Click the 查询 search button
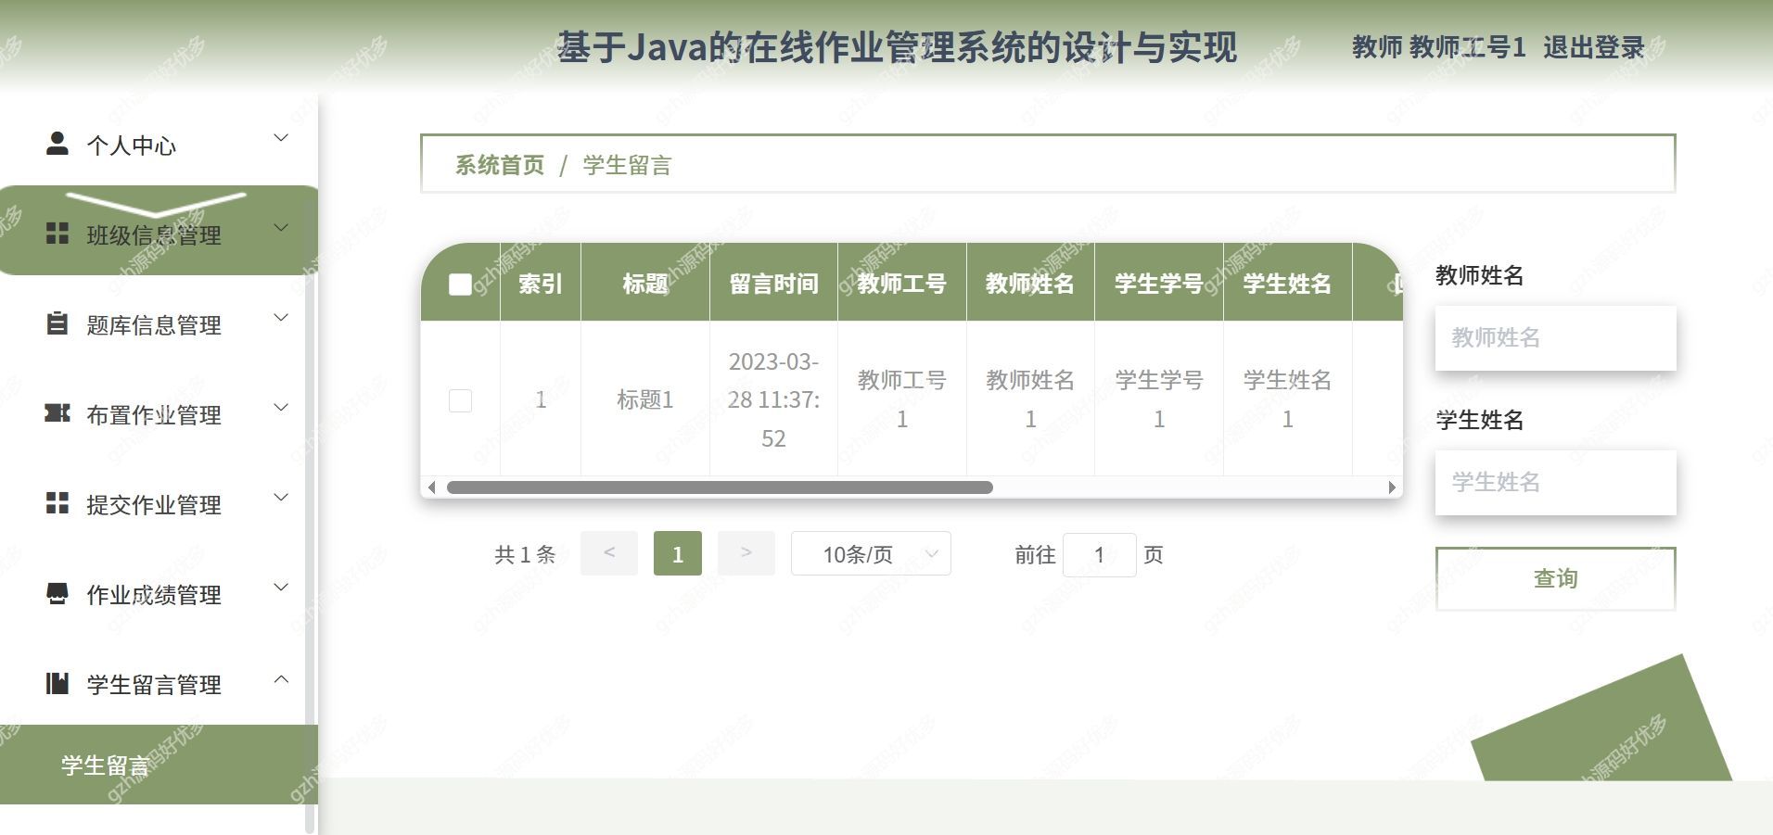The width and height of the screenshot is (1773, 835). (x=1555, y=578)
